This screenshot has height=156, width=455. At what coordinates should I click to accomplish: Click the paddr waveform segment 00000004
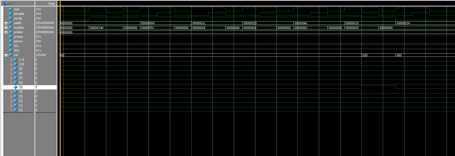pyautogui.click(x=166, y=23)
